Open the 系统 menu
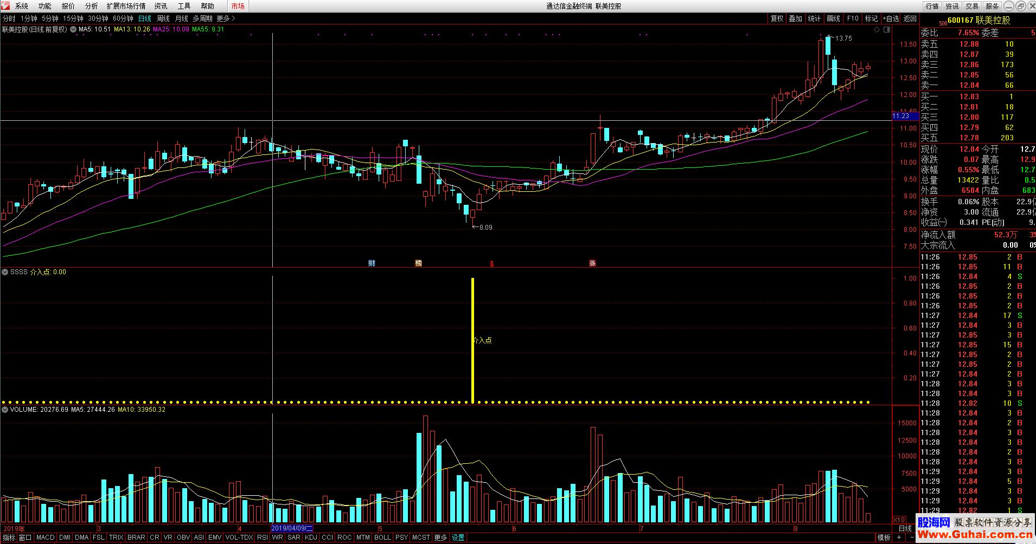The width and height of the screenshot is (1036, 544). 22,6
